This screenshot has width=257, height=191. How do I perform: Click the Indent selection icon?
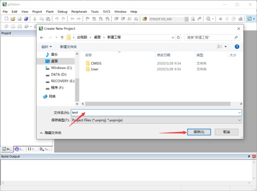pyautogui.click(x=116, y=19)
